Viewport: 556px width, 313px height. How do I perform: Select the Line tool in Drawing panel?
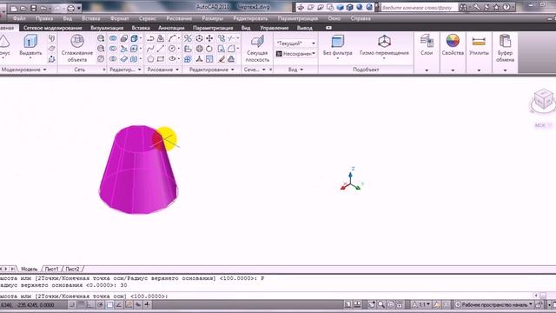coord(161,49)
